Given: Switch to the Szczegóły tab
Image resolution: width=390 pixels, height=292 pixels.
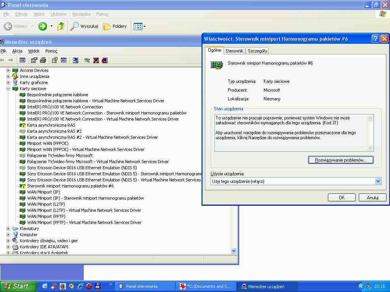Looking at the screenshot, I should pos(257,51).
